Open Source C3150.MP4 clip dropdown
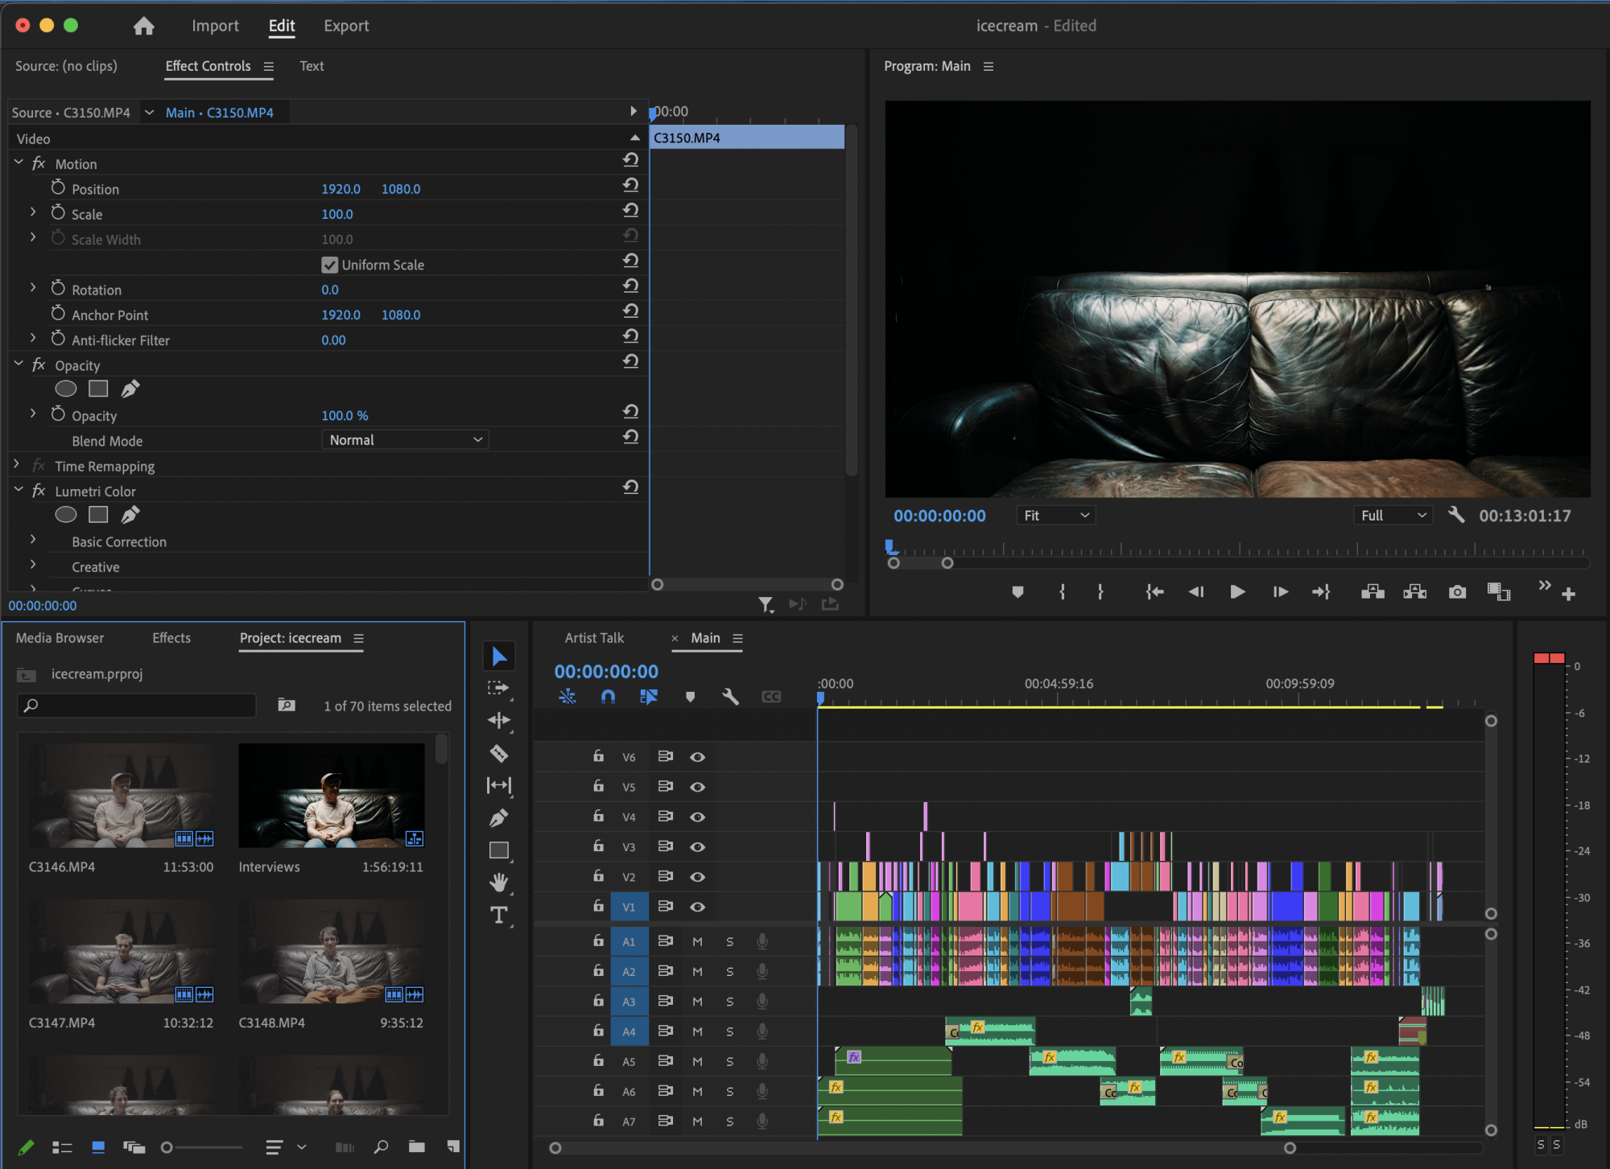 click(149, 113)
